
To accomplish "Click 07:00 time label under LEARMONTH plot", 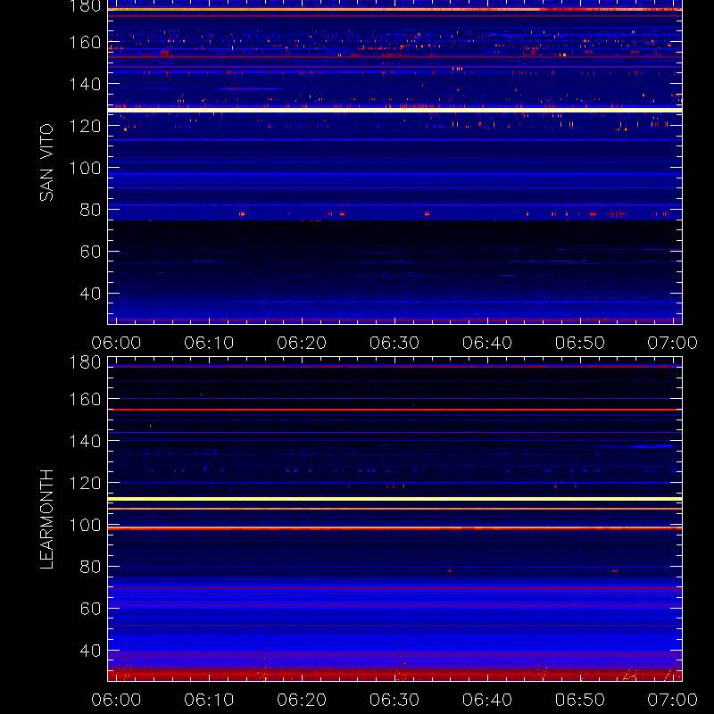I will 673,700.
